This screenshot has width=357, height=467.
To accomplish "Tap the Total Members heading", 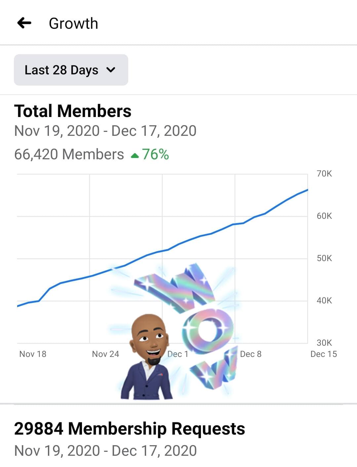I will (x=73, y=111).
